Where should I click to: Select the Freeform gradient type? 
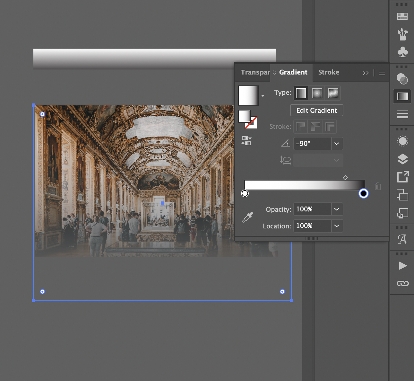click(332, 93)
